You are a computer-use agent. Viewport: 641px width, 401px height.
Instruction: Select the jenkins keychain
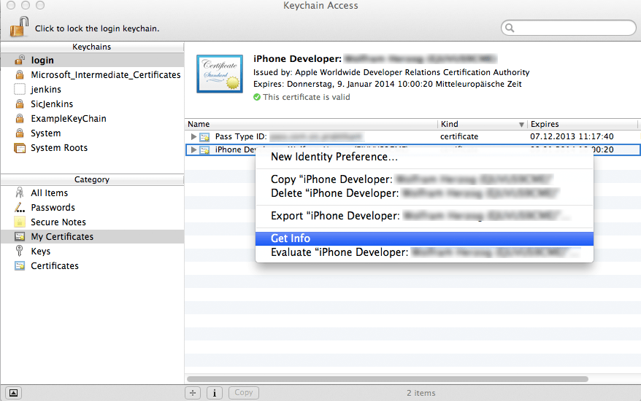92,90
